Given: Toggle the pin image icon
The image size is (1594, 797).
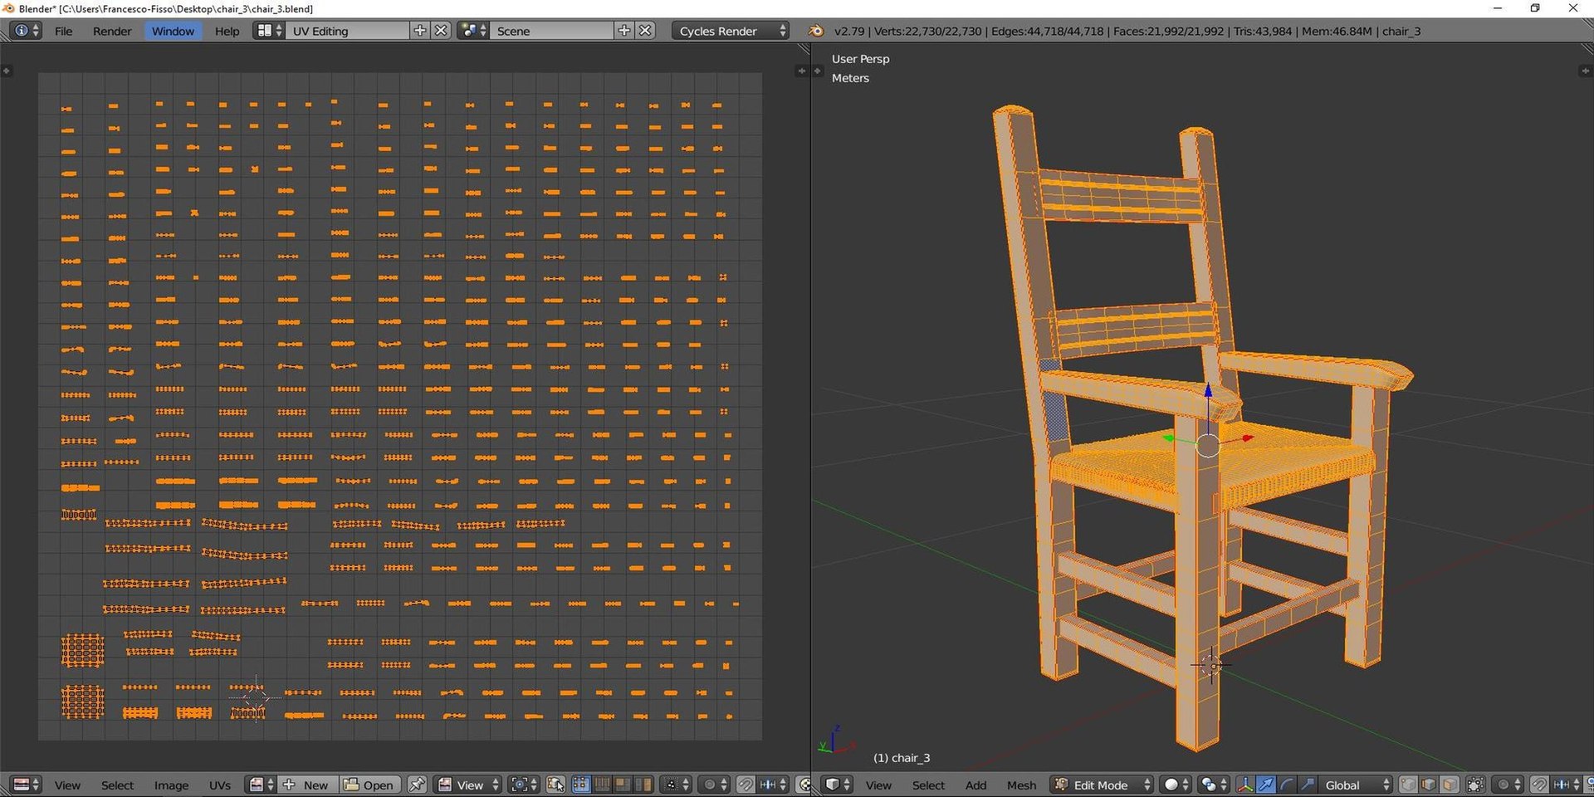Looking at the screenshot, I should (x=417, y=785).
